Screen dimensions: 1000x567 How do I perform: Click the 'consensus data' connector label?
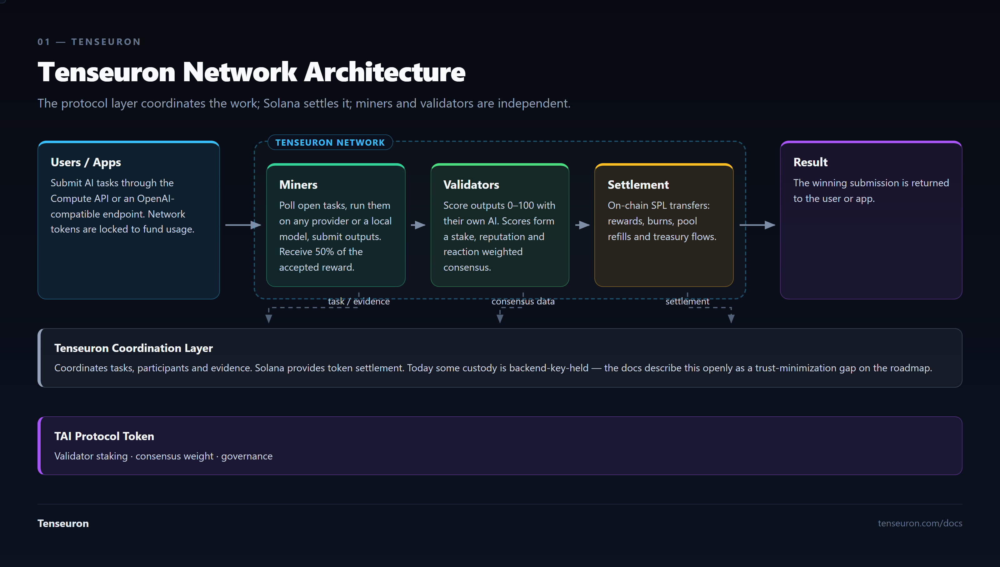tap(523, 301)
